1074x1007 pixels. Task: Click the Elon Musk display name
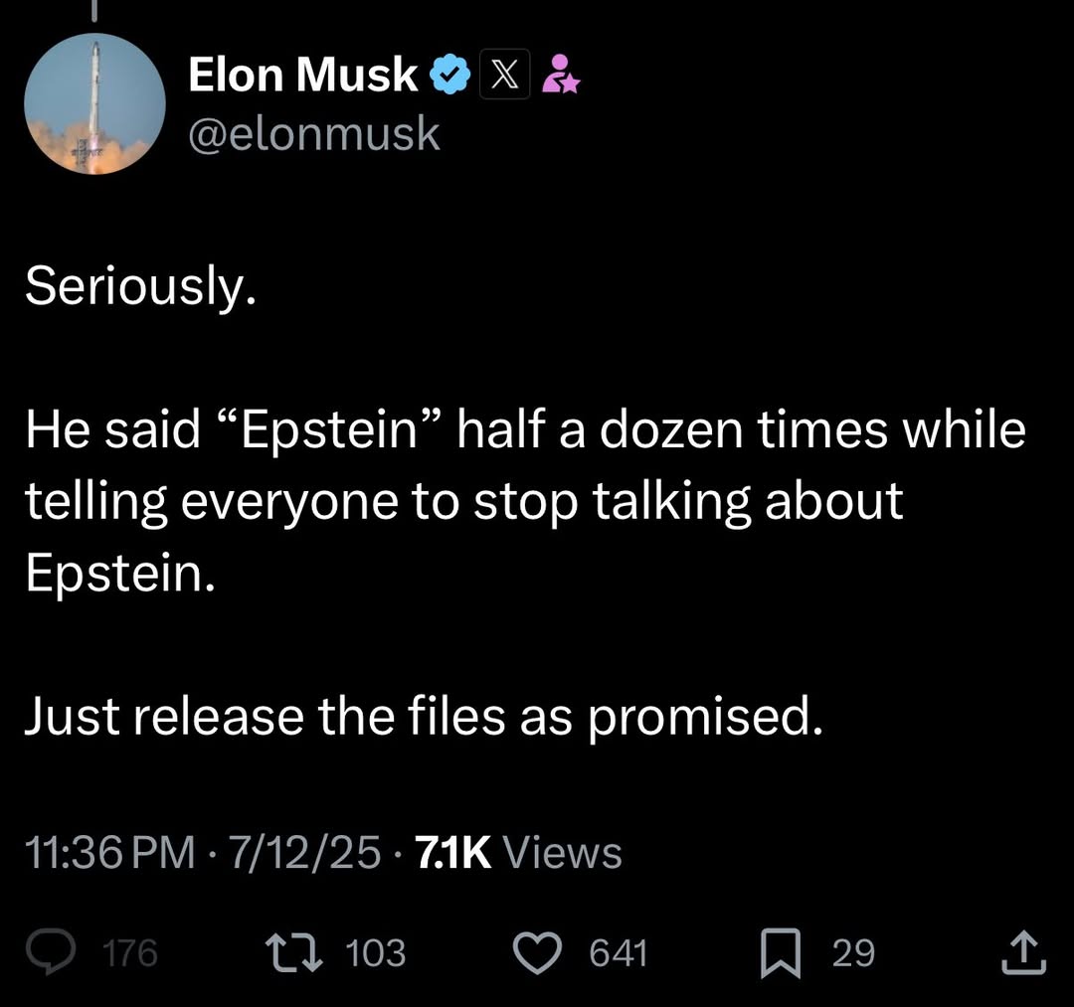[302, 74]
